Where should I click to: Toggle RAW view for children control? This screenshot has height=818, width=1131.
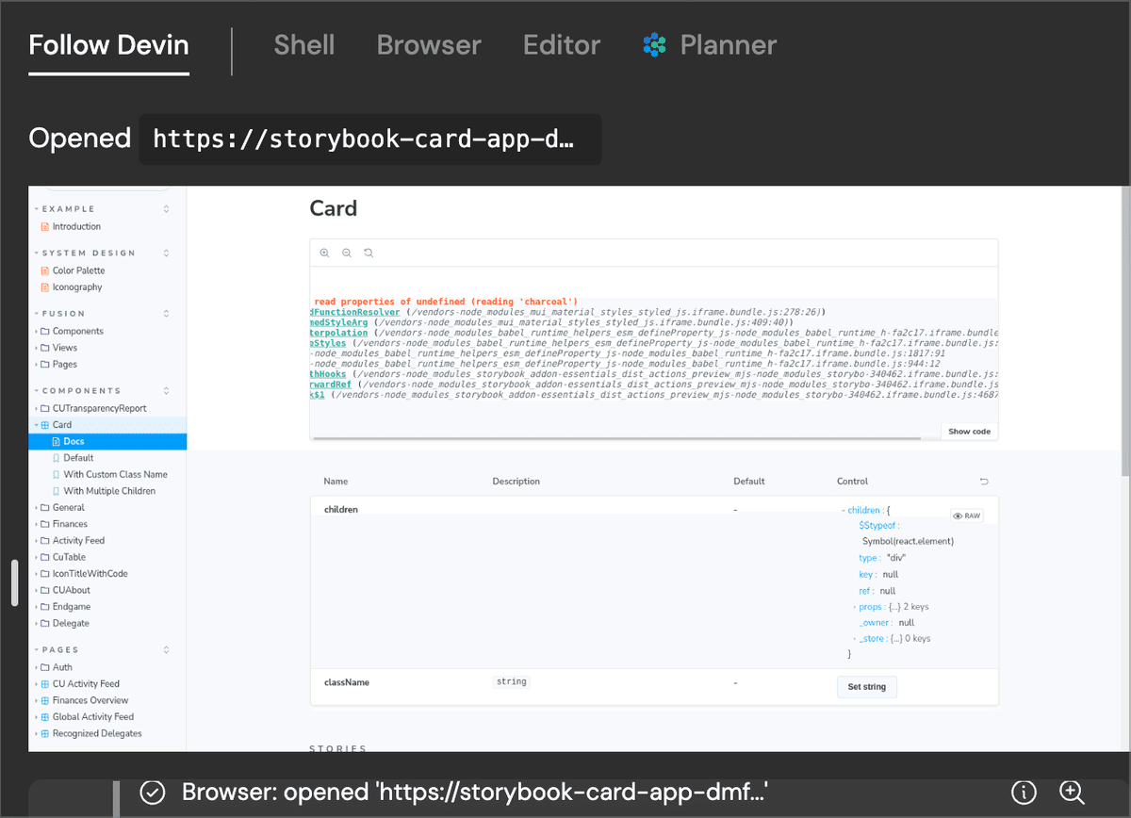pos(968,515)
